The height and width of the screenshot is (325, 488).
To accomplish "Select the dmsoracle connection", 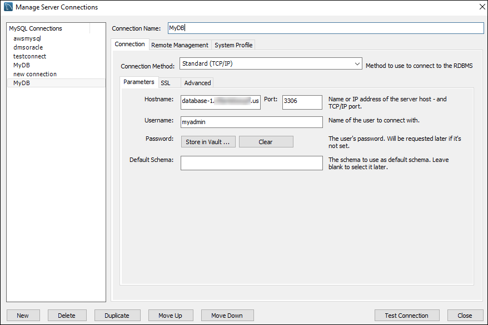I will pyautogui.click(x=28, y=47).
